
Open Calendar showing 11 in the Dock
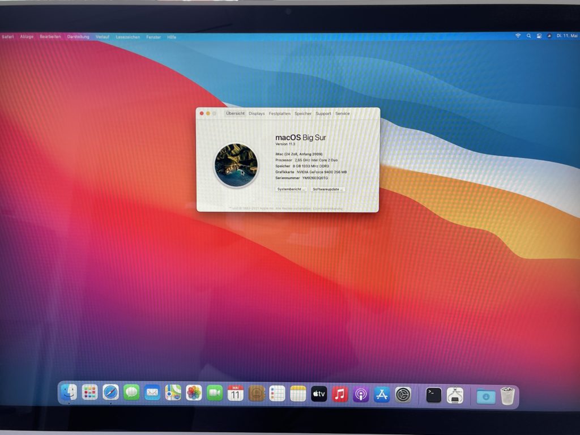point(235,394)
